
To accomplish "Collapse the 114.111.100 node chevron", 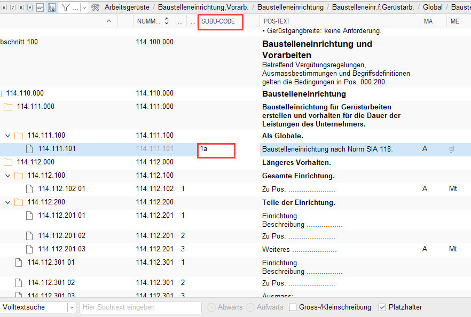I will (x=8, y=136).
